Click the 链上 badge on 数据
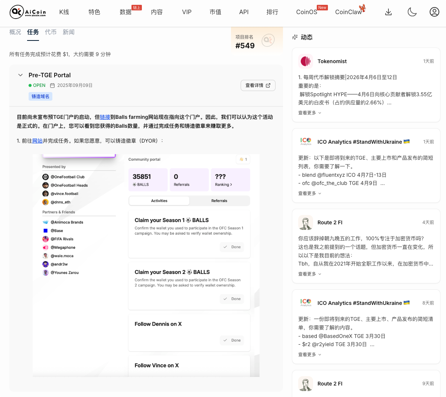This screenshot has width=446, height=397. [136, 7]
